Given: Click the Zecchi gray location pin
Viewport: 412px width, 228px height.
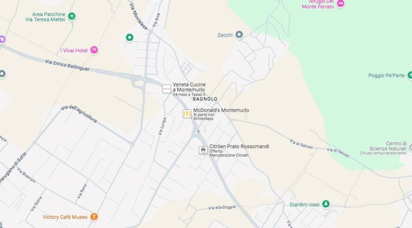Looking at the screenshot, I should pos(239,35).
